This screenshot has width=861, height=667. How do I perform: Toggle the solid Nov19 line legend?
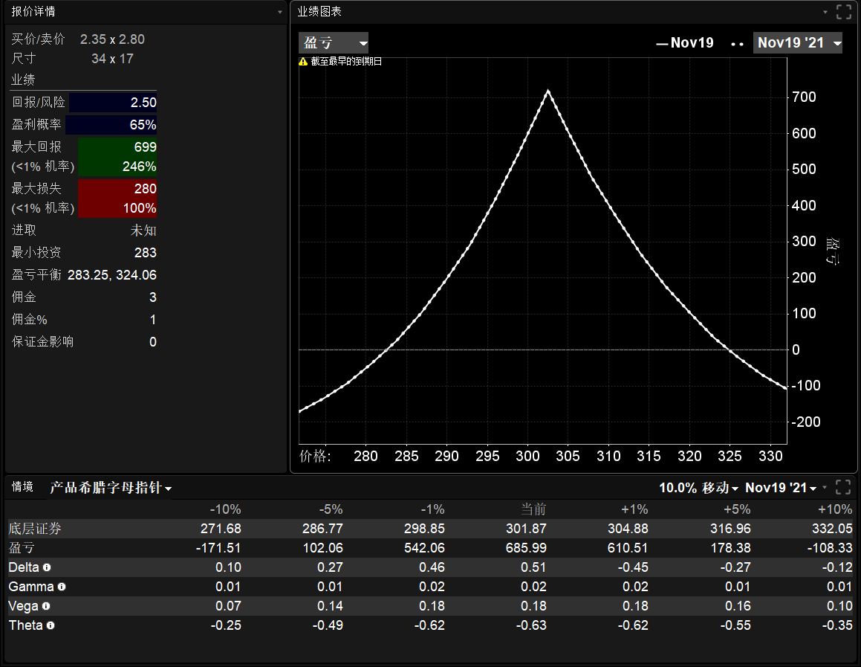[x=684, y=43]
